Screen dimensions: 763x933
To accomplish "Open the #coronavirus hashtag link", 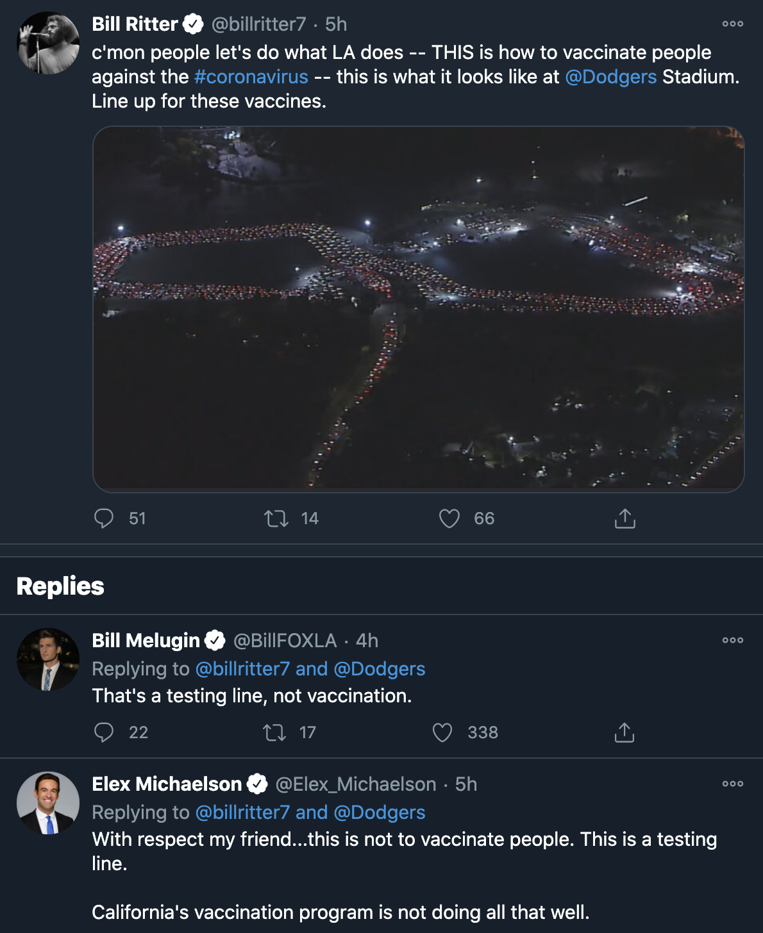I will 251,77.
